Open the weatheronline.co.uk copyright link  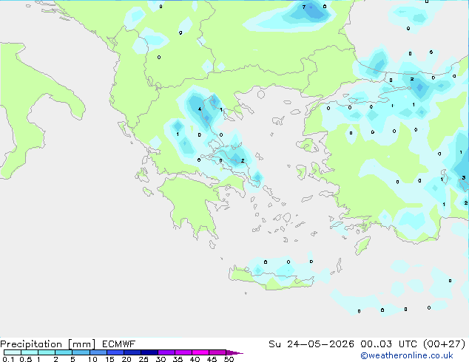[x=407, y=355]
